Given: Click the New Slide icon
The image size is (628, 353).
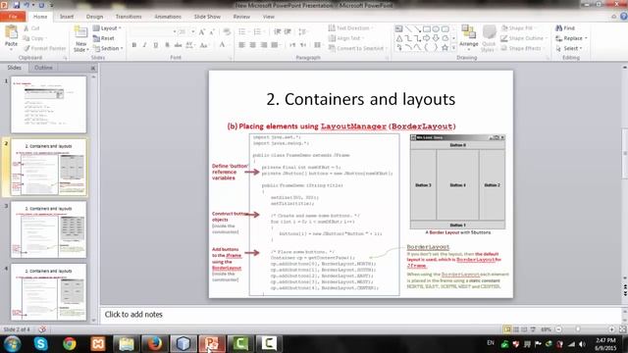Looking at the screenshot, I should (80, 32).
